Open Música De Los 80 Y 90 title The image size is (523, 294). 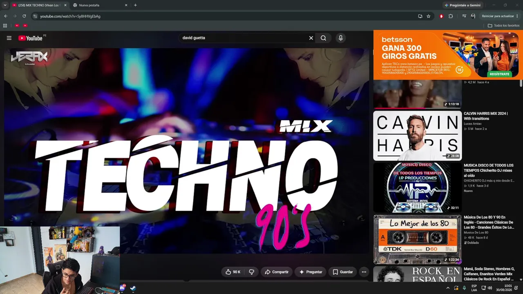(x=489, y=222)
